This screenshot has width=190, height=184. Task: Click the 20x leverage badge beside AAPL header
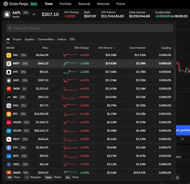tap(26, 13)
